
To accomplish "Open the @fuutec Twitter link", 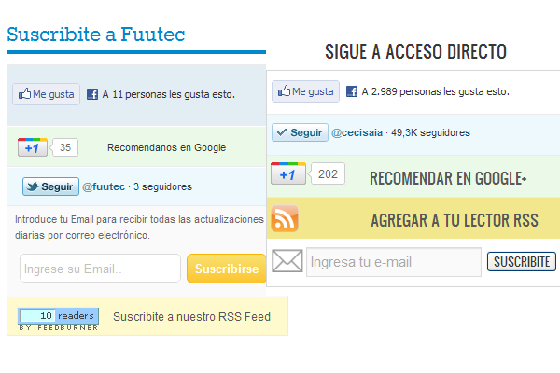I will click(104, 186).
